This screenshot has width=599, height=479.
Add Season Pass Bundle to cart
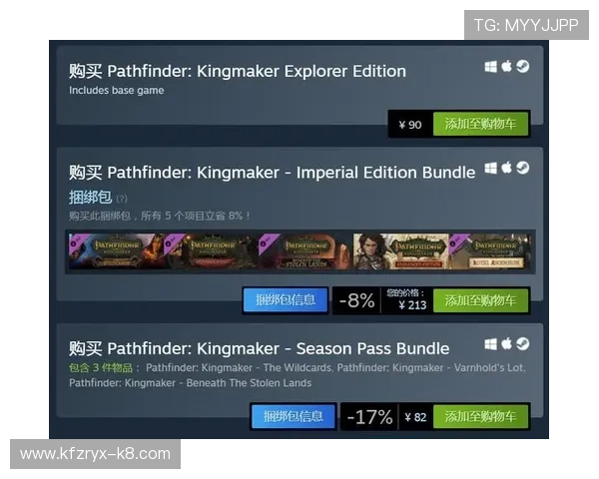click(x=480, y=416)
